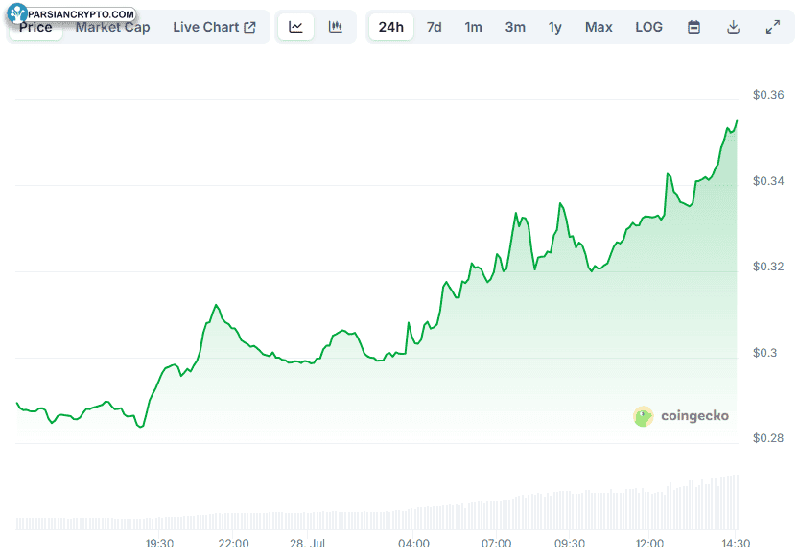Click the volume bars near 12:00
Image resolution: width=799 pixels, height=559 pixels.
(649, 510)
